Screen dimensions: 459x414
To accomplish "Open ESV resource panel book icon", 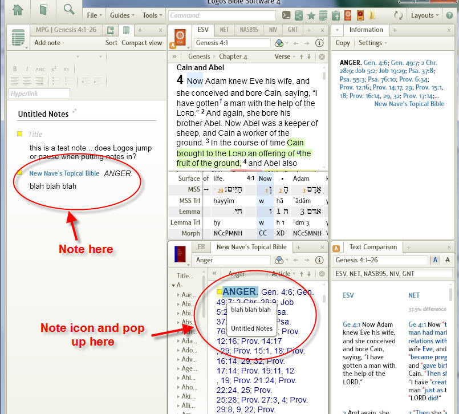I will click(180, 38).
